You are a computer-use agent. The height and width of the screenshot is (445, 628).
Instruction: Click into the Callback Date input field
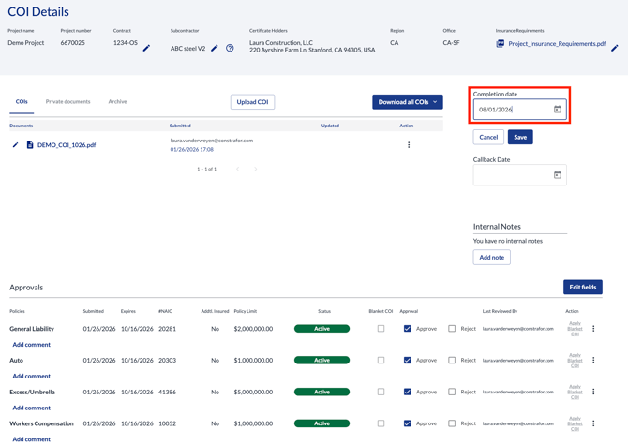[511, 175]
